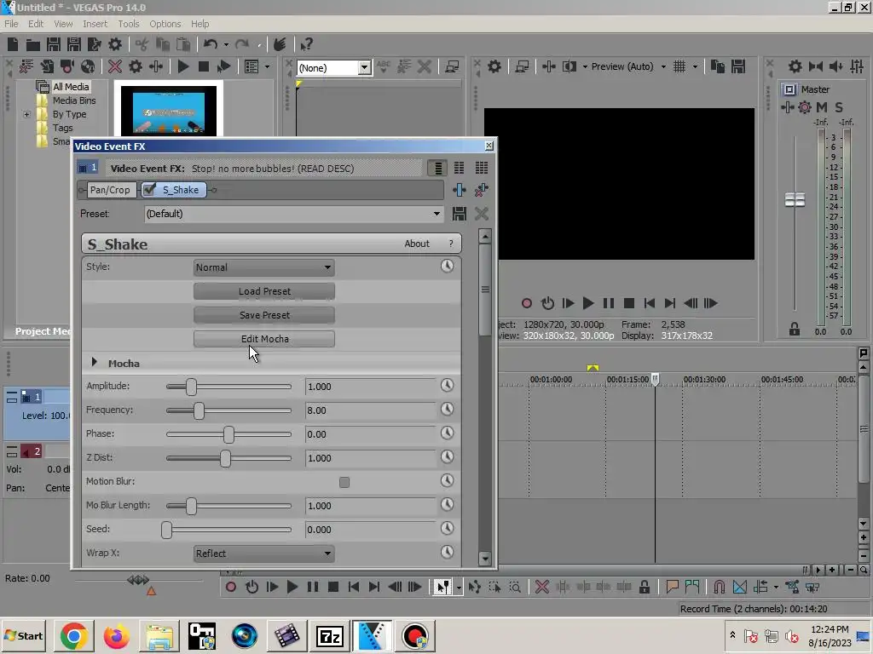This screenshot has height=654, width=873.
Task: Click Stop in Video Preview transport
Action: pos(629,304)
